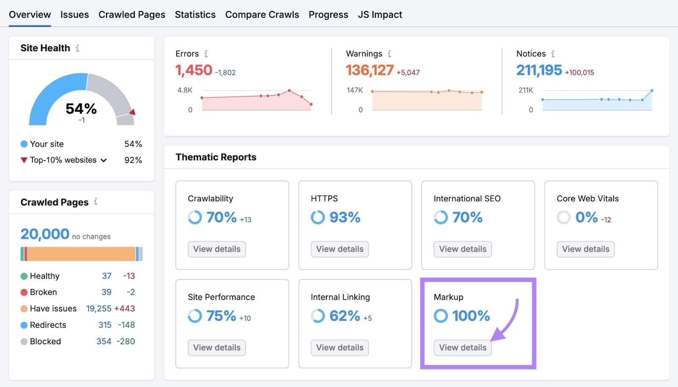Toggle the Healthy pages legend item

tap(44, 276)
